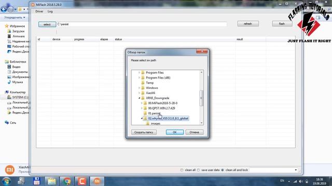Click the Создать папку button

pos(144,132)
